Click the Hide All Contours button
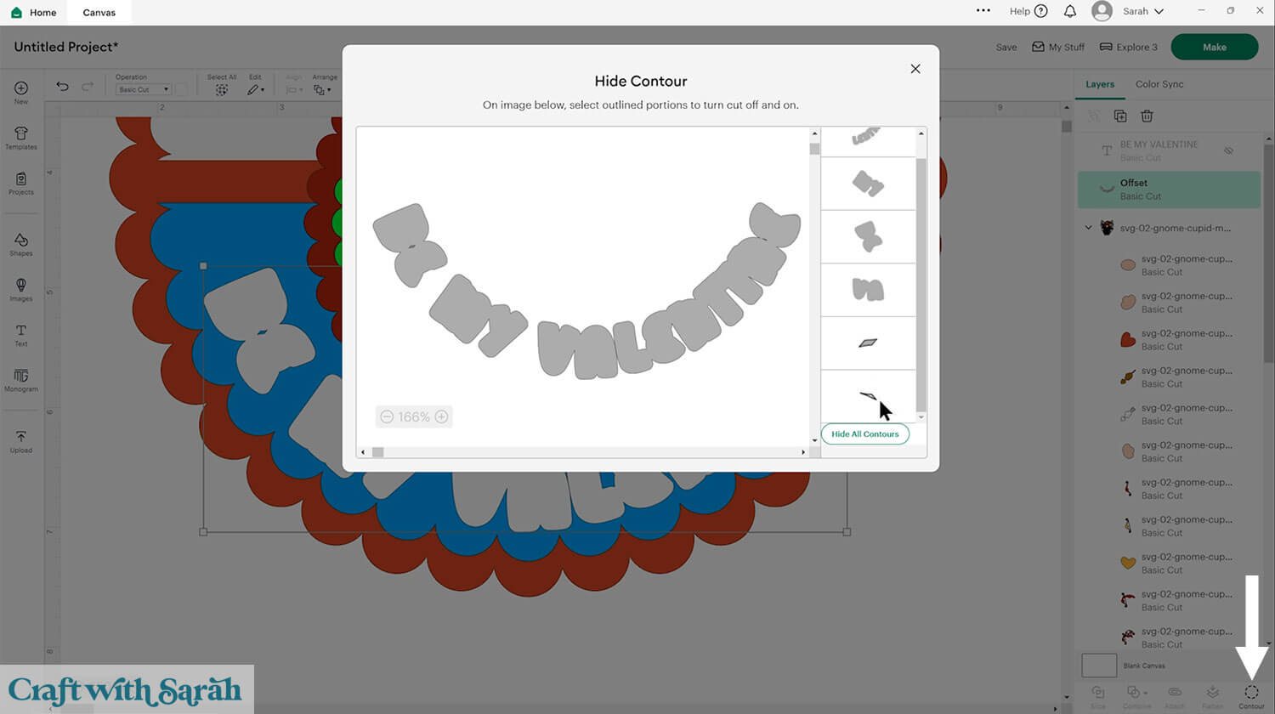Screen dimensions: 1275x714 865,433
